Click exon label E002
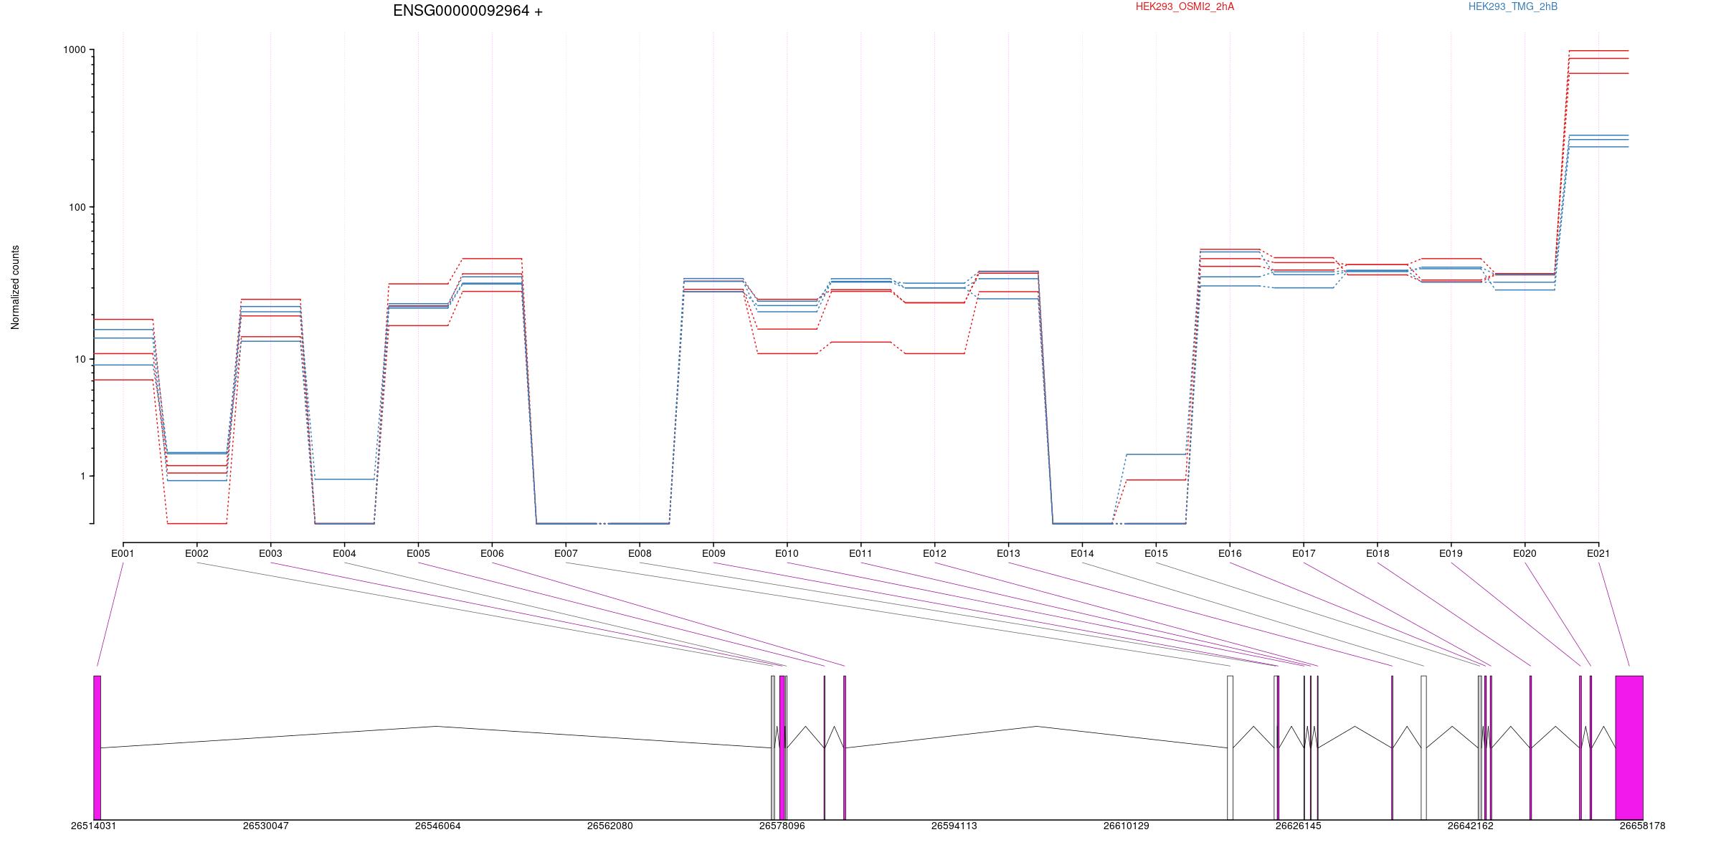 click(196, 553)
